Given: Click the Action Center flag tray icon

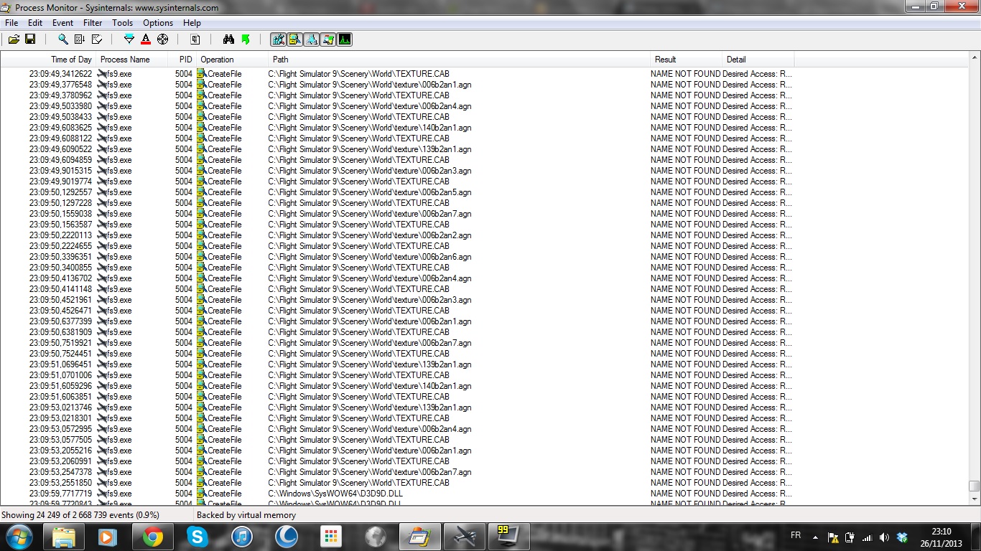Looking at the screenshot, I should click(x=833, y=537).
